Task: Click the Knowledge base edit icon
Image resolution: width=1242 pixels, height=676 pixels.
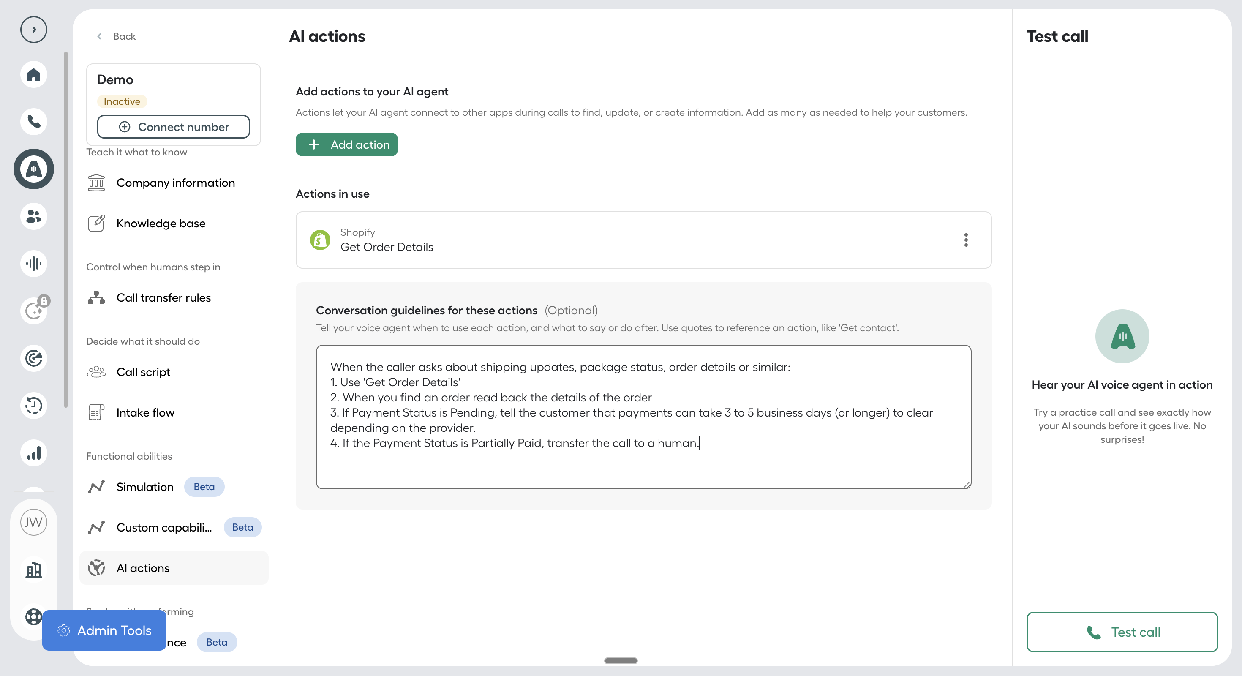Action: click(96, 223)
